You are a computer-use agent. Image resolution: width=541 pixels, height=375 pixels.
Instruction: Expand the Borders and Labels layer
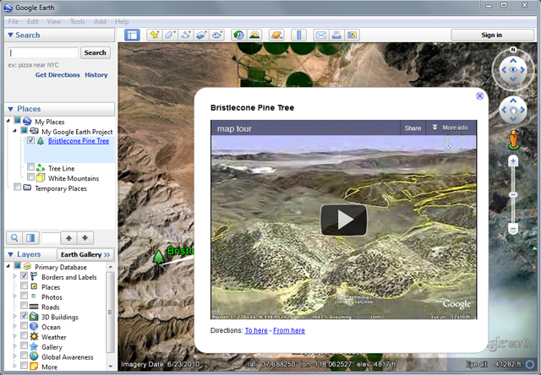point(14,277)
